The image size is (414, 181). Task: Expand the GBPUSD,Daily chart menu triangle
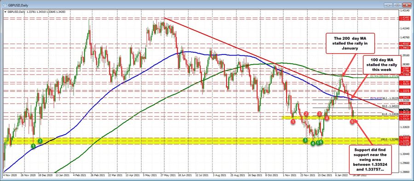[x=5, y=11]
